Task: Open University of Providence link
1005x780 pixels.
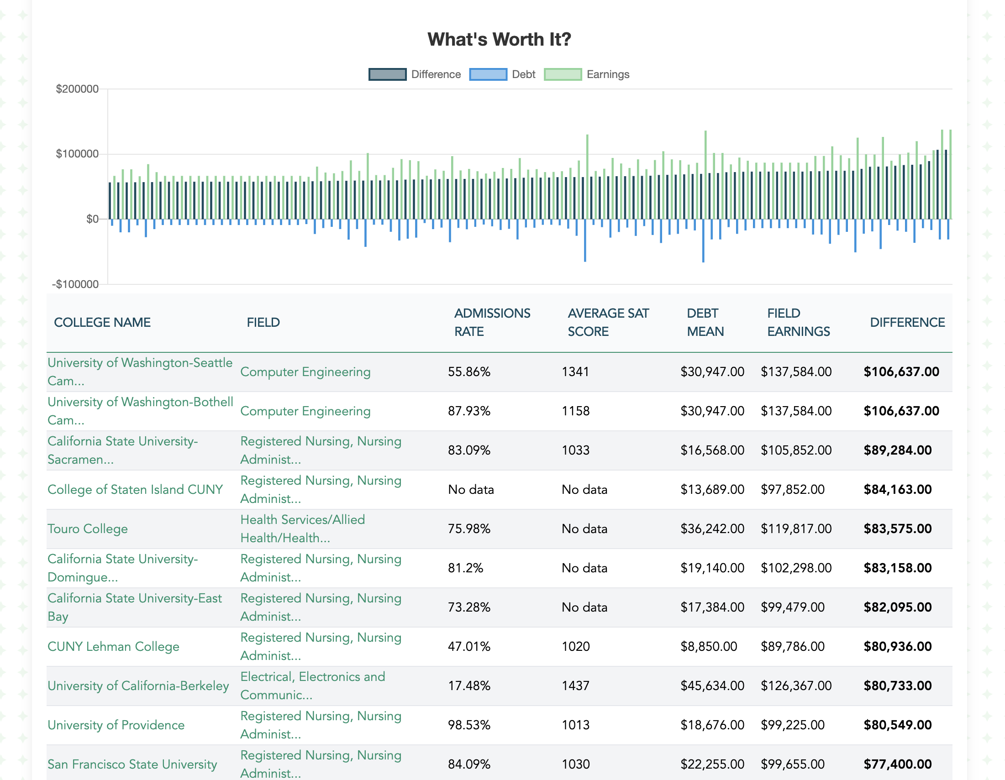Action: point(116,725)
